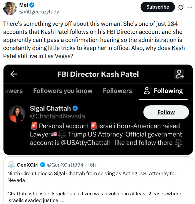195x204 pixels.
Task: Switch to the Followers tab
Action: [117, 91]
